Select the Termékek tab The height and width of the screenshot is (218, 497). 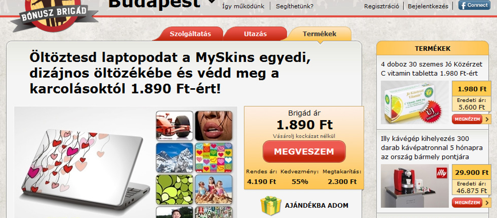[x=319, y=34]
